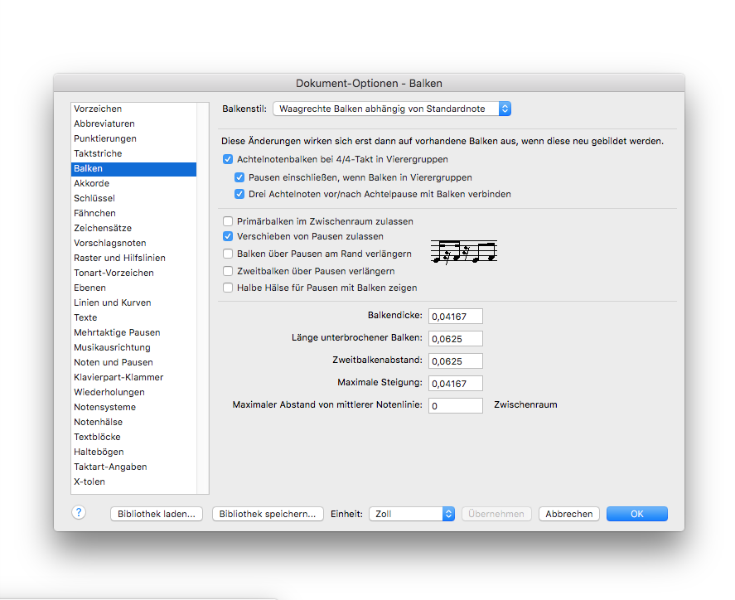Enable Halbe Hälse für Pausen mit Balken
The width and height of the screenshot is (735, 600).
pos(228,288)
